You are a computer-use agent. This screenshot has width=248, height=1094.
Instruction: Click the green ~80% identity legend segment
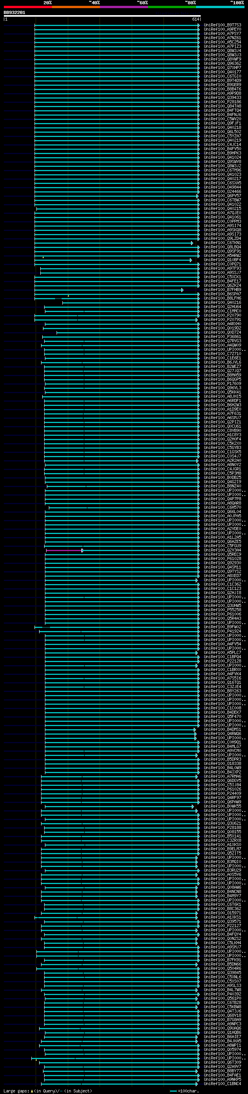pyautogui.click(x=172, y=7)
